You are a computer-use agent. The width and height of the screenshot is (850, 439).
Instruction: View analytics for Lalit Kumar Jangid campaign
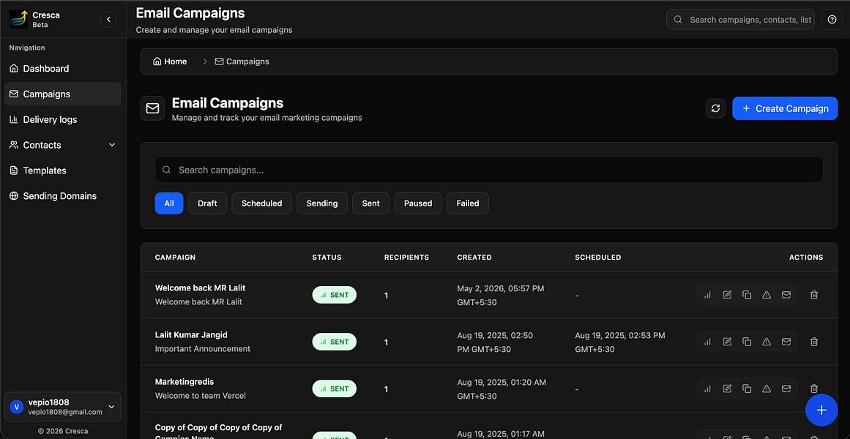(707, 342)
